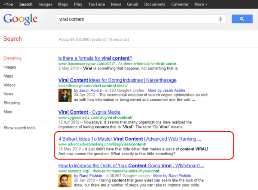Click 'More by Jason Acidre' link
Image resolution: width=258 pixels, height=190 pixels.
(166, 90)
